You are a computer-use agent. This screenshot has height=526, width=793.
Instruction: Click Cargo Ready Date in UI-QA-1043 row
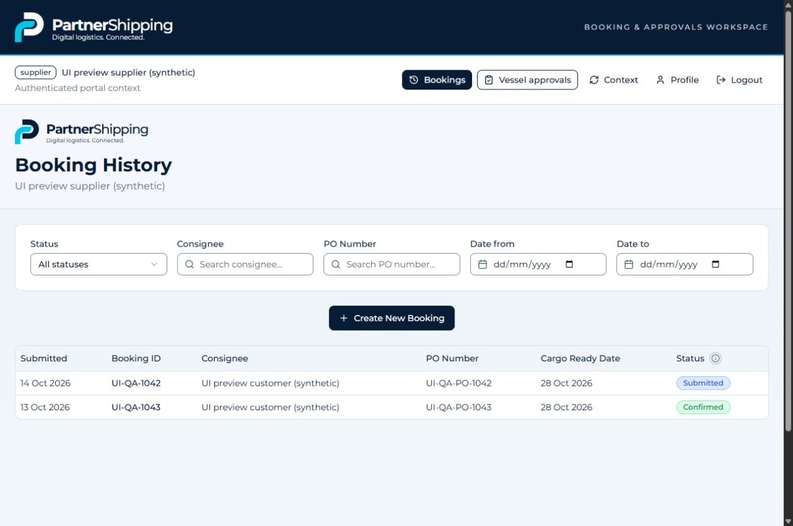[567, 407]
